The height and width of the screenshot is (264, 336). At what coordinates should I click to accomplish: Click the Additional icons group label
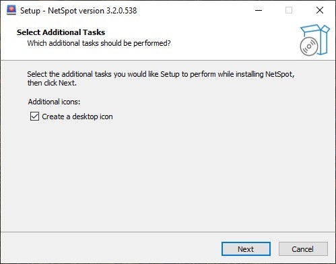[54, 102]
